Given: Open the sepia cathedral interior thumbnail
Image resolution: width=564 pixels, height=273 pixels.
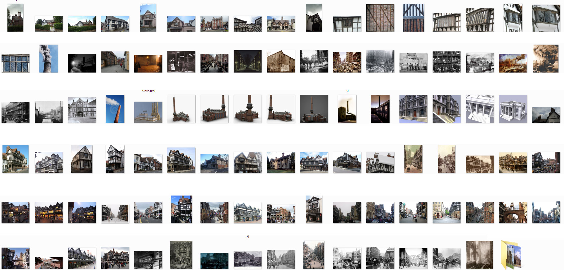Looking at the screenshot, I should [x=479, y=255].
